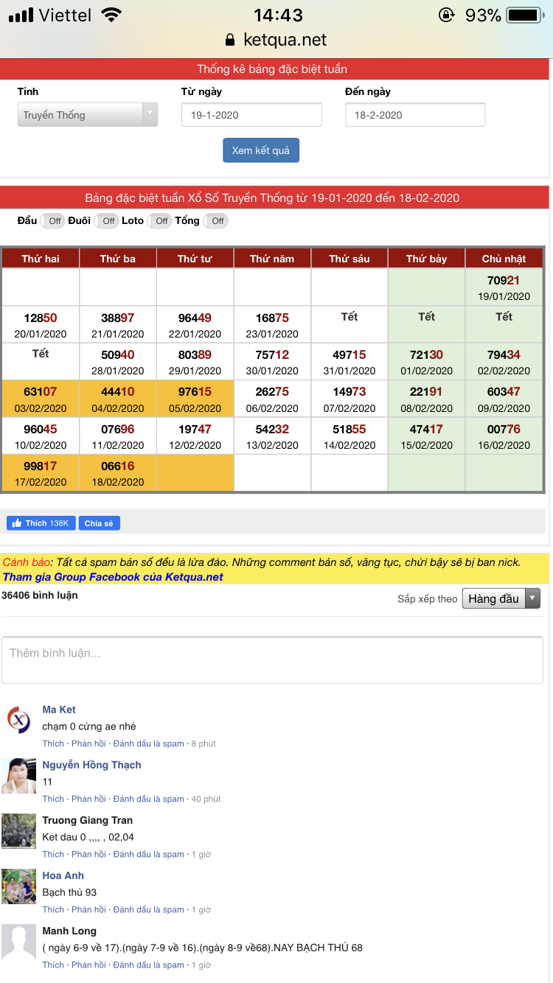Tap the 36406 bình luận comment count
The image size is (553, 983).
click(x=40, y=595)
